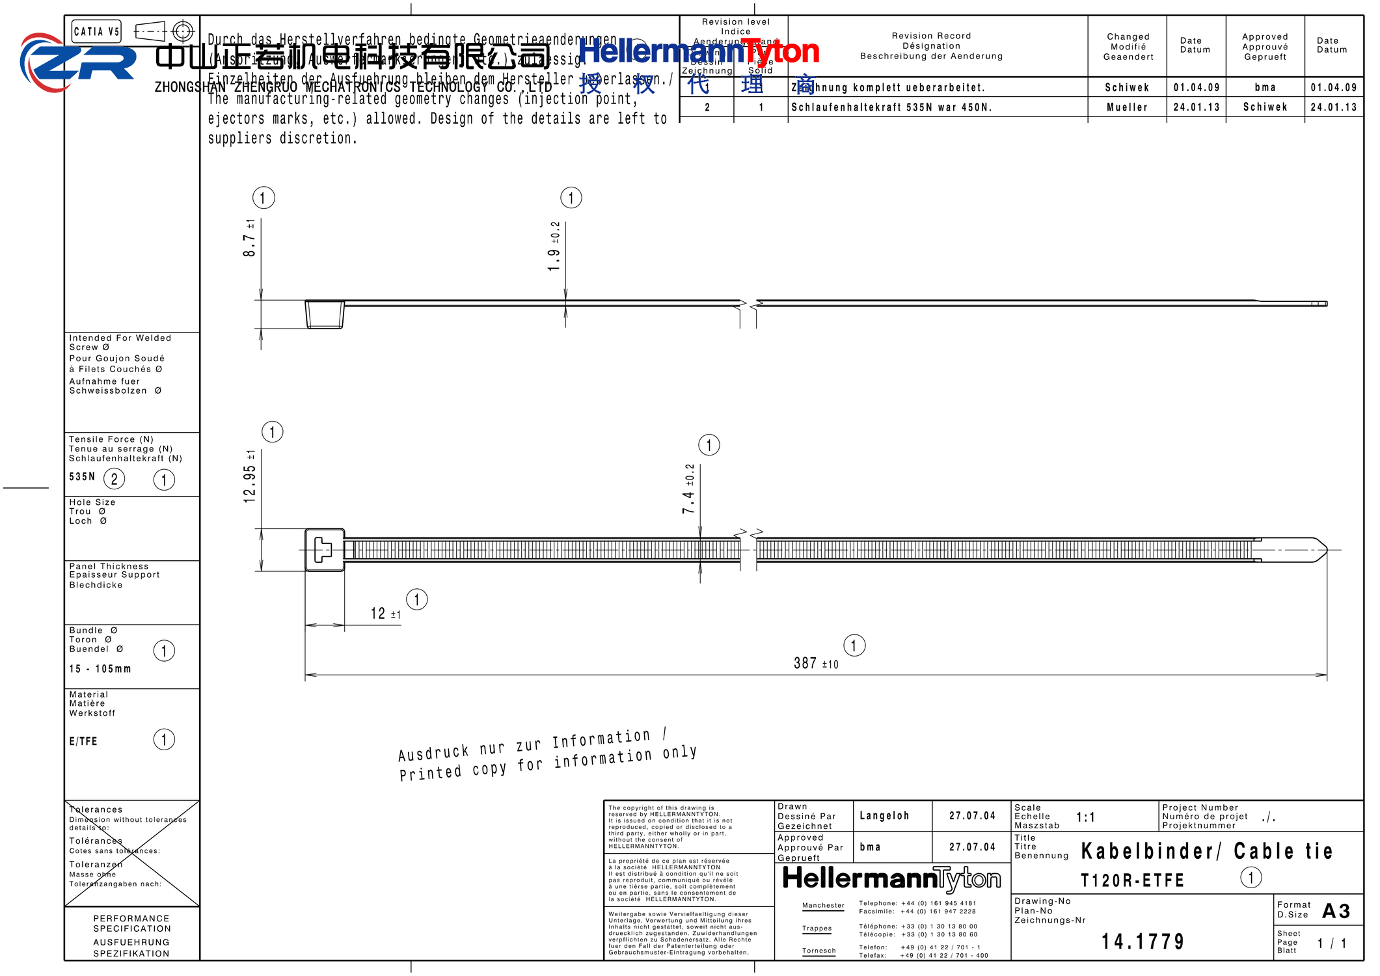
Task: Select the 1.9 ±0.2 thickness dimension
Action: (554, 247)
